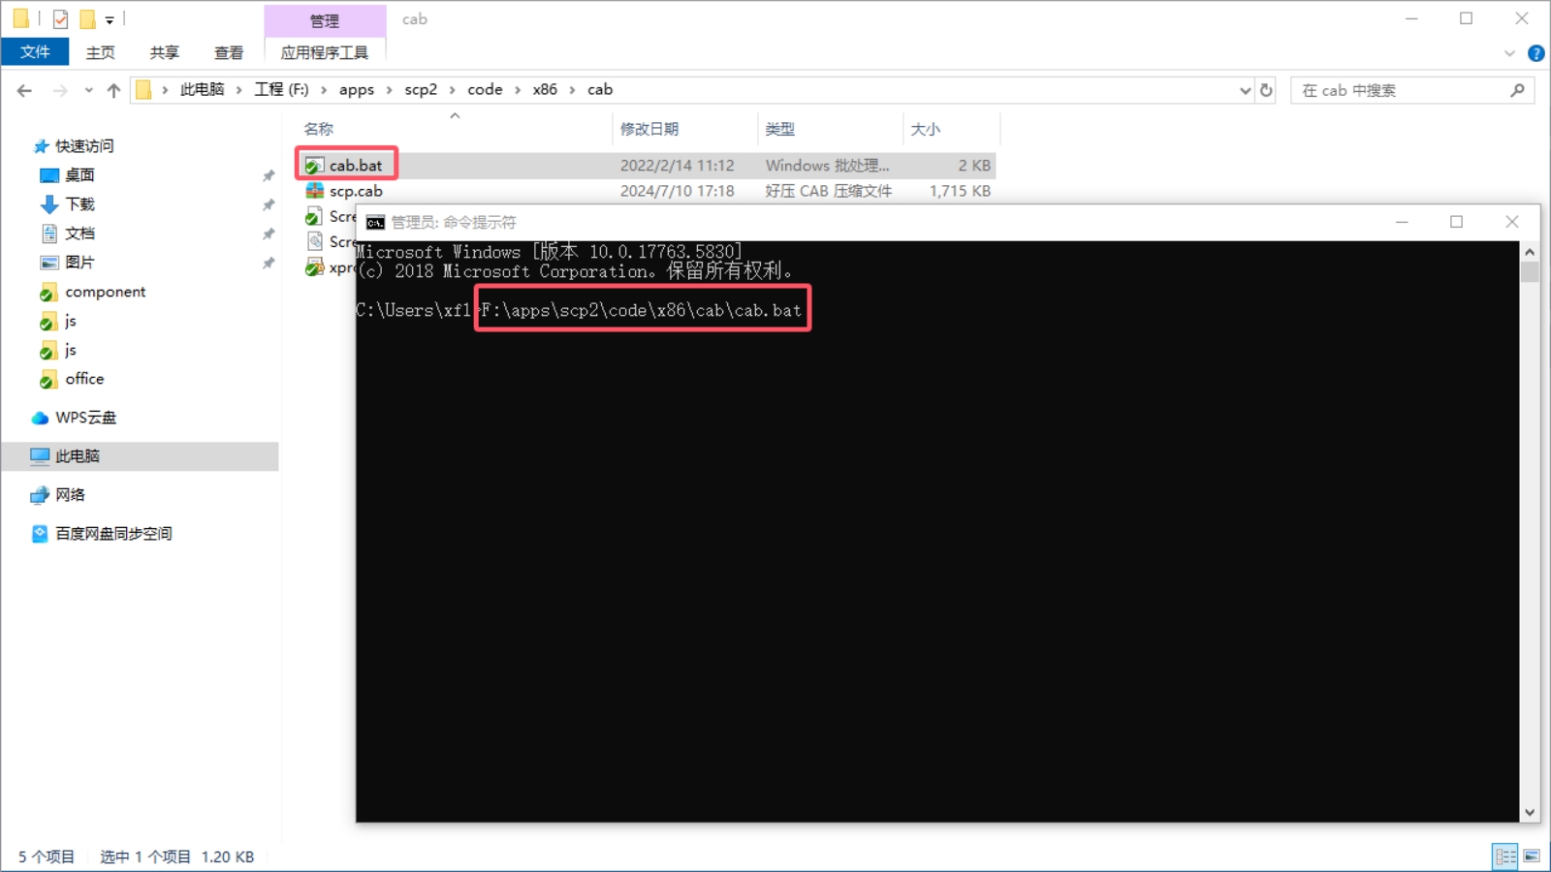
Task: Refresh the cab folder view
Action: [1266, 90]
